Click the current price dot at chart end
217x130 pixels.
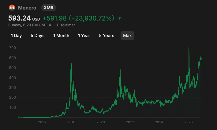pos(201,59)
